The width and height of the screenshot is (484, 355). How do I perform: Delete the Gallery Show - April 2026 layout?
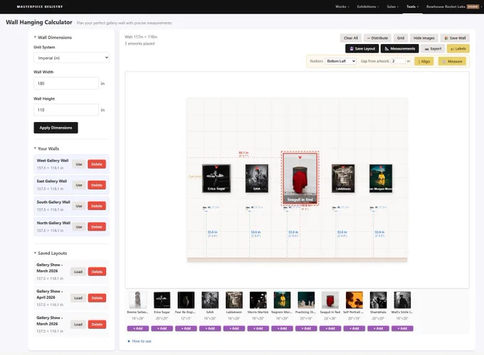point(97,298)
